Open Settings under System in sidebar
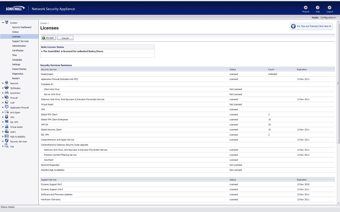This screenshot has height=212, width=340. [x=16, y=65]
